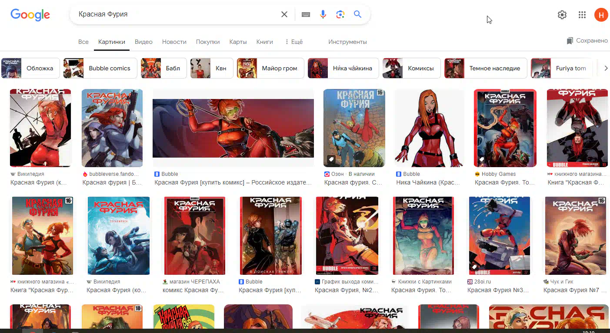
Task: Open the Википедия image of Красная Фурия (ко…
Action: pyautogui.click(x=119, y=236)
